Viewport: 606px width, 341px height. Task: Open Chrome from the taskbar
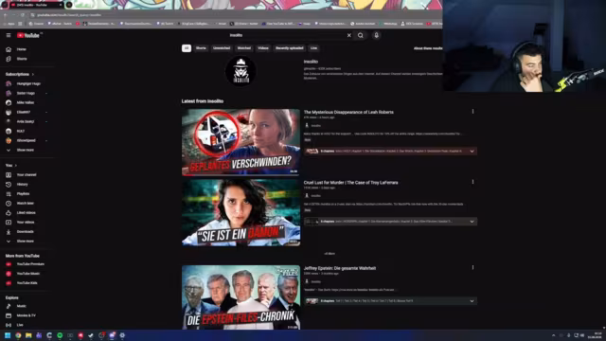(x=18, y=335)
